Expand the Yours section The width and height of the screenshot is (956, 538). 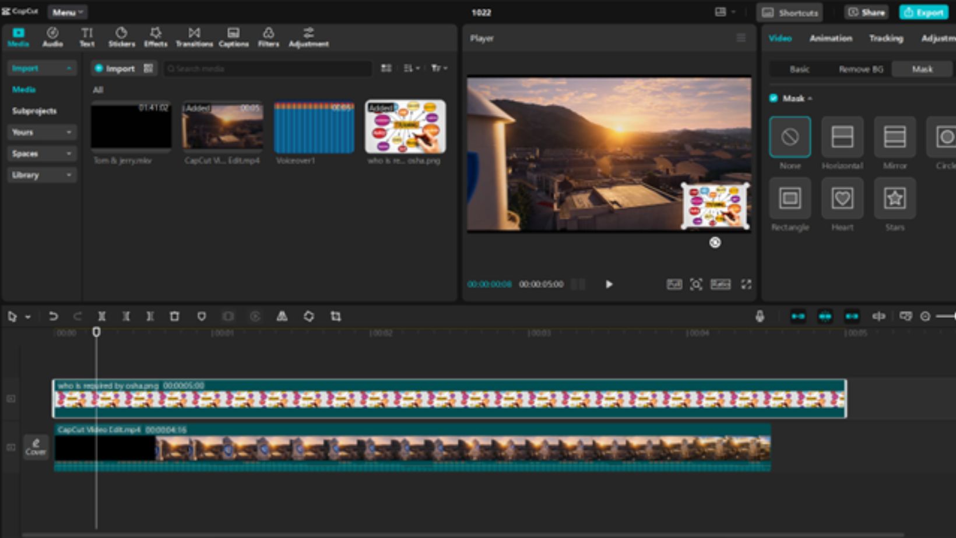coord(41,132)
